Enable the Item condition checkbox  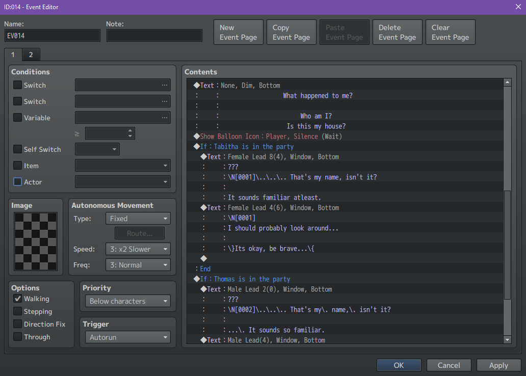point(17,166)
